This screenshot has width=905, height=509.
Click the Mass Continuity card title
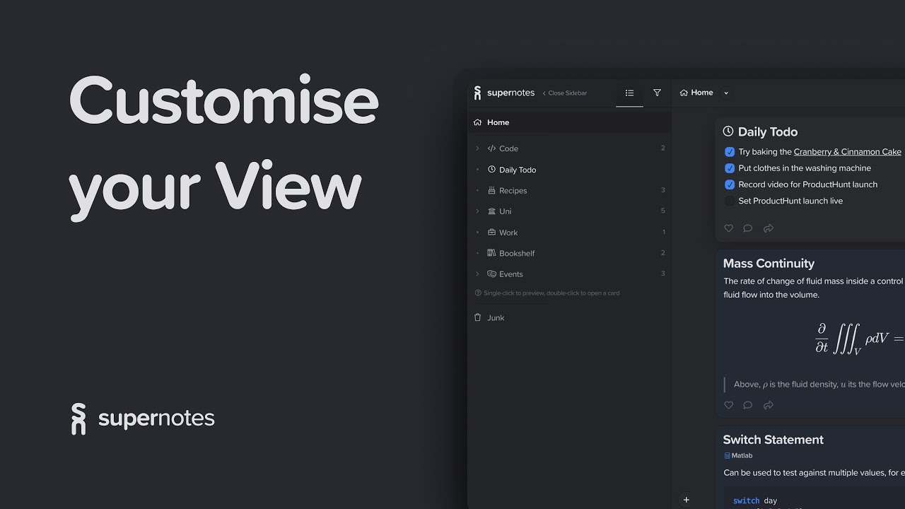[769, 263]
